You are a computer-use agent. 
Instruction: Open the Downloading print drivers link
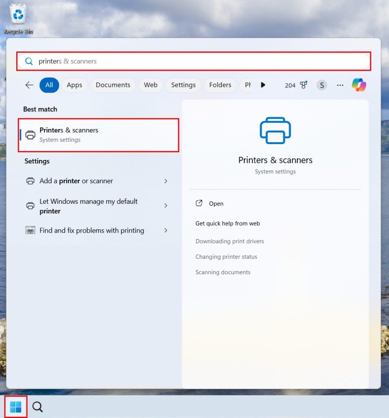230,241
